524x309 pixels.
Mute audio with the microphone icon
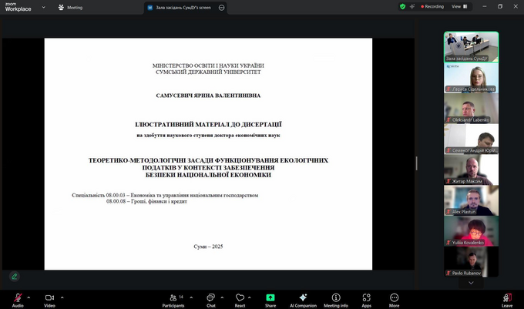(x=17, y=297)
